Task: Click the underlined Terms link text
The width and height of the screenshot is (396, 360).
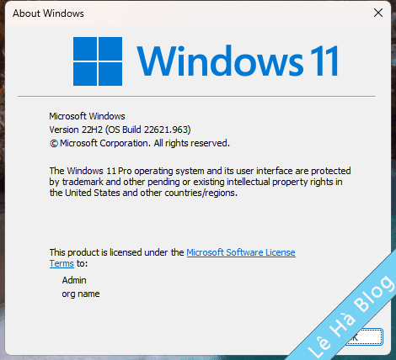Action: point(62,263)
